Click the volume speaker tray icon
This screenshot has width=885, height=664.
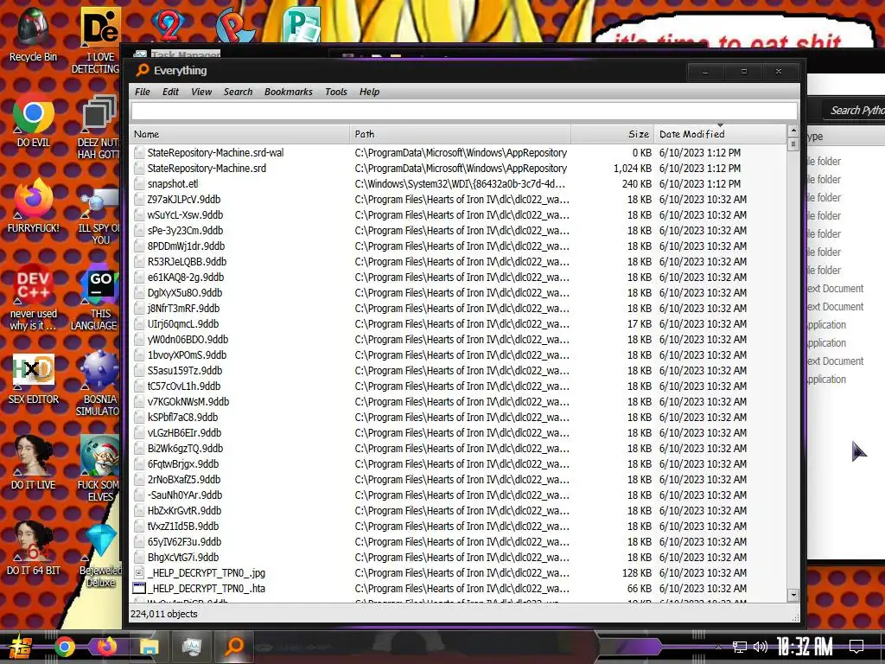click(761, 647)
